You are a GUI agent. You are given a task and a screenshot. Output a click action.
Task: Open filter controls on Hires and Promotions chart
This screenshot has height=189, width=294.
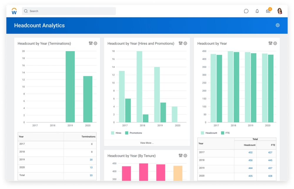(x=181, y=43)
